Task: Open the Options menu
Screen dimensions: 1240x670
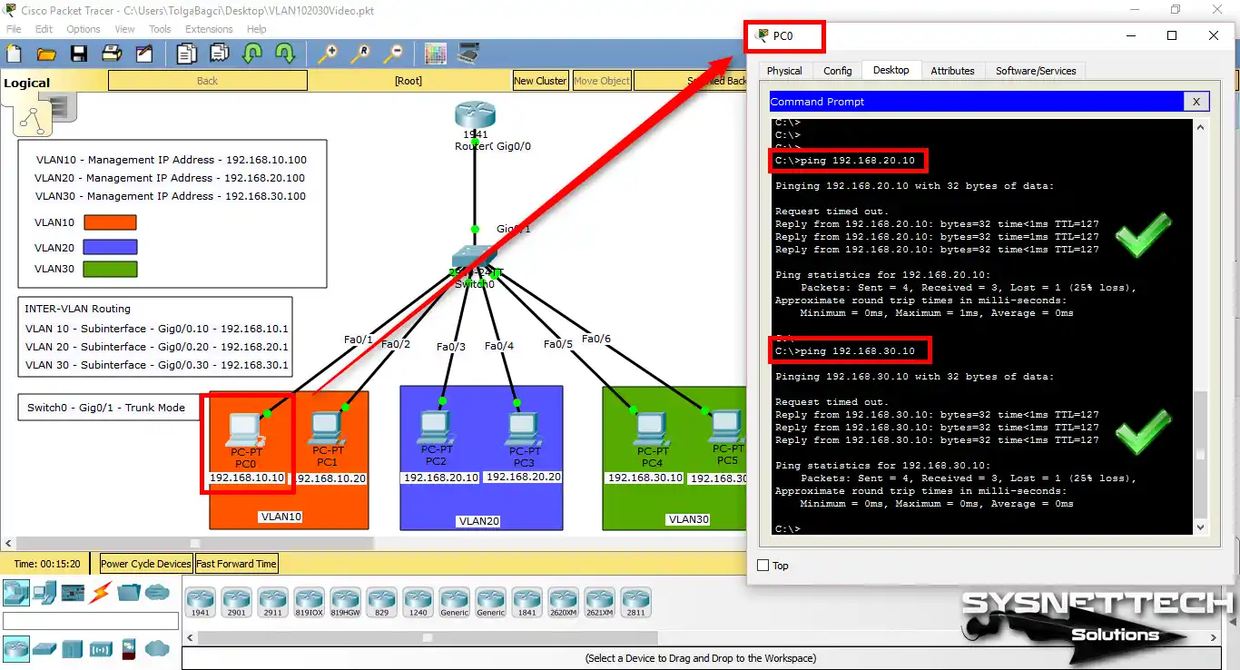Action: [x=83, y=28]
